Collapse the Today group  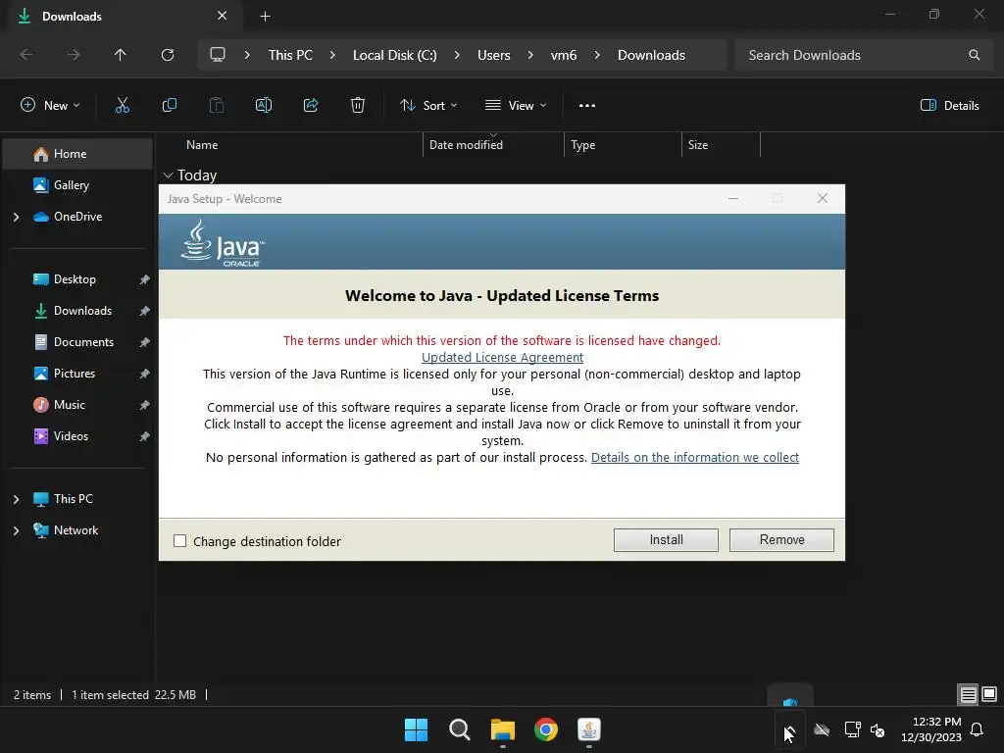(x=168, y=176)
